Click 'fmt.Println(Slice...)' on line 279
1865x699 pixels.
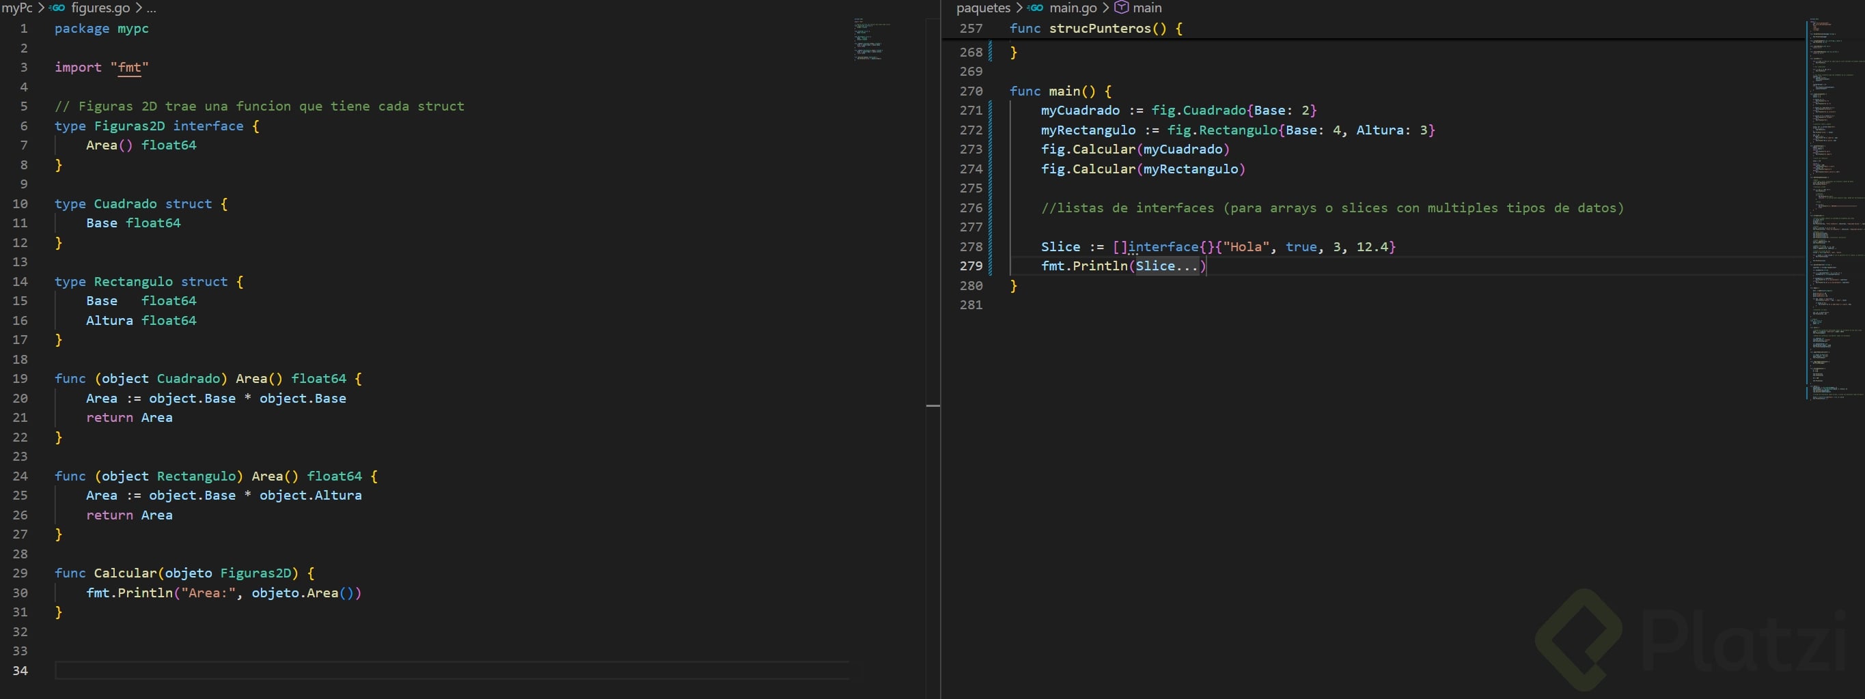click(x=1124, y=266)
